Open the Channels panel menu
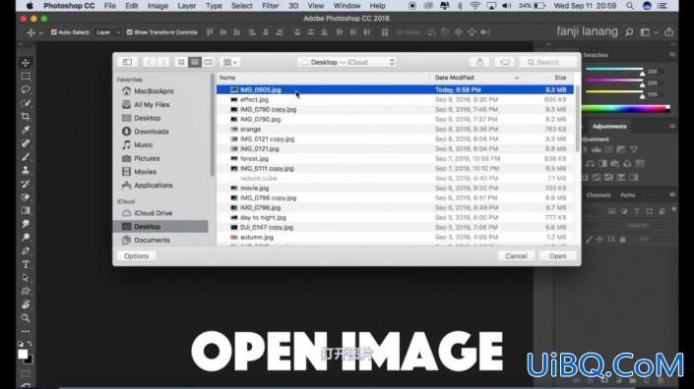 [x=672, y=194]
